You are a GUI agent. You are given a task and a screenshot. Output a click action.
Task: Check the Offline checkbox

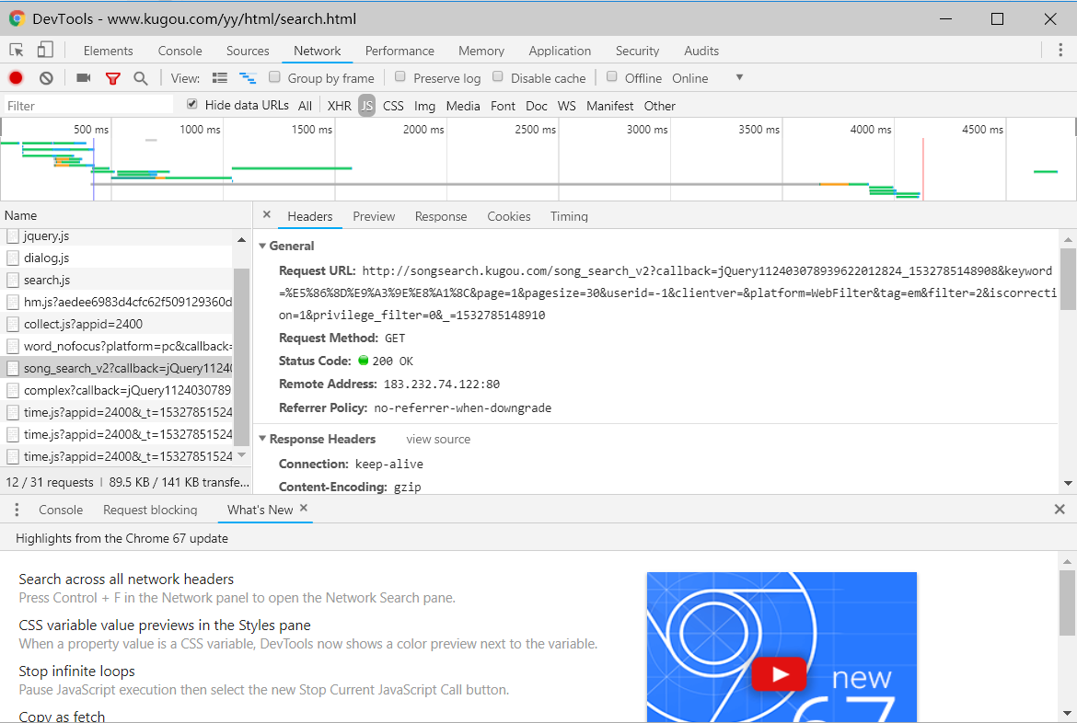coord(612,77)
